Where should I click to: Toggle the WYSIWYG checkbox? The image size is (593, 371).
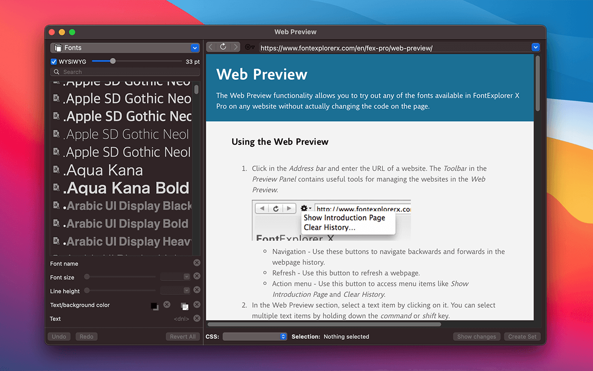pos(54,62)
